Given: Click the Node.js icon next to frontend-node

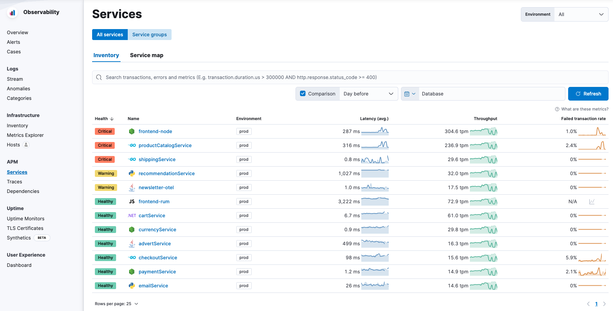Looking at the screenshot, I should (x=132, y=131).
